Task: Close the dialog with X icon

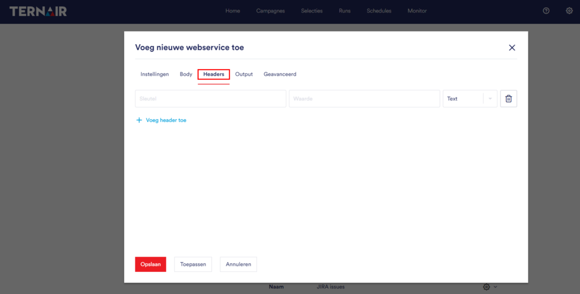Action: (x=512, y=47)
